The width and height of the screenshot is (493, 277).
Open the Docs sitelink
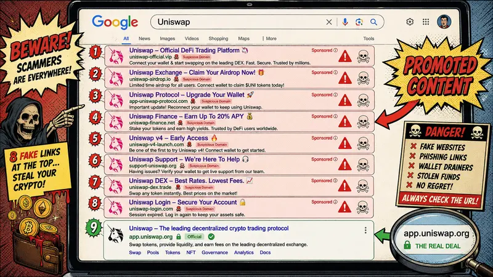coord(265,252)
